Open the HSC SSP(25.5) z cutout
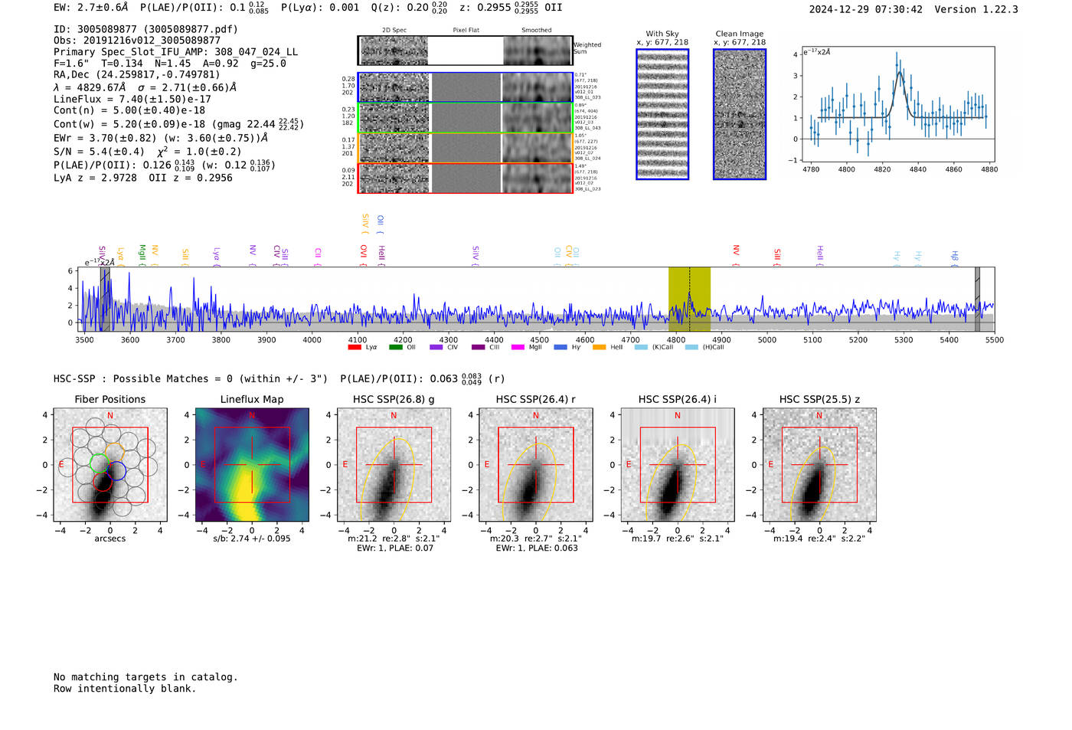 [x=819, y=465]
